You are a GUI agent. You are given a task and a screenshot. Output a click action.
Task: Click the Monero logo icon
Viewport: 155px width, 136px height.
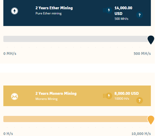pyautogui.click(x=15, y=97)
